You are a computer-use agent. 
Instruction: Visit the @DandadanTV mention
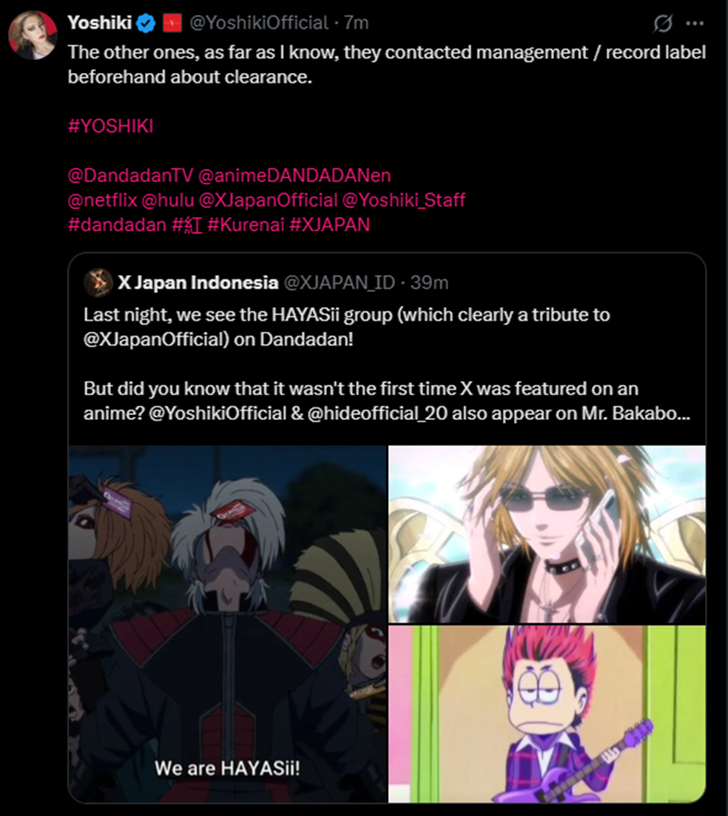click(131, 176)
